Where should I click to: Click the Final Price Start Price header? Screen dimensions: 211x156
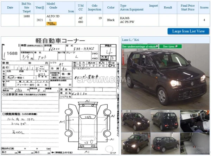tap(188, 7)
